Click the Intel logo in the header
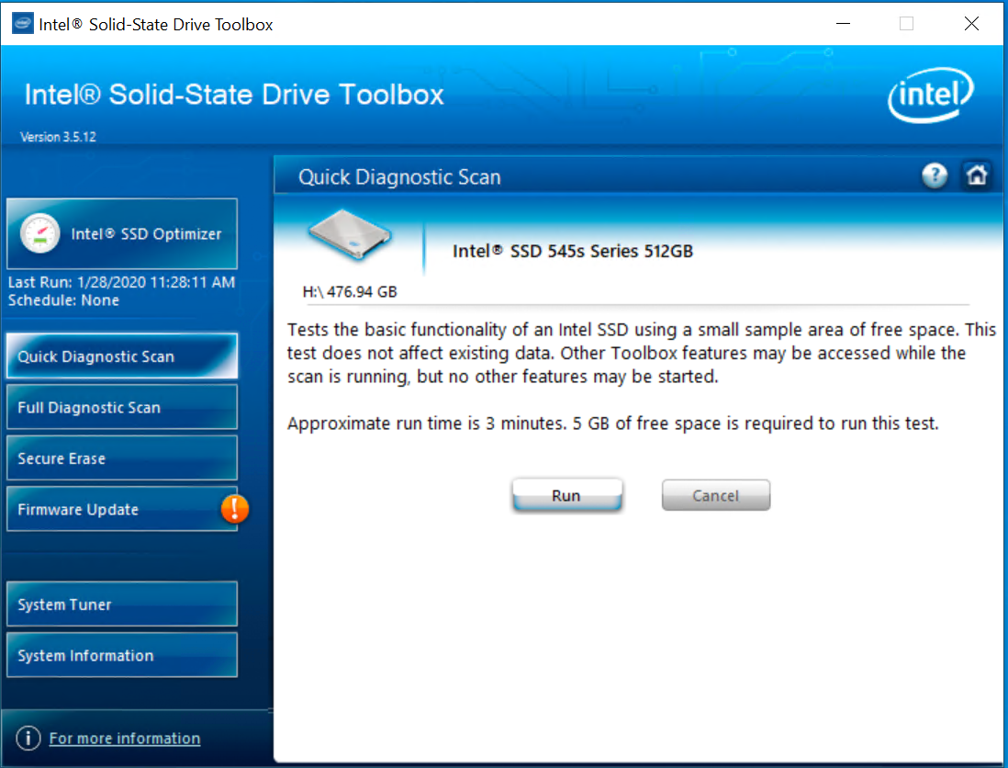The image size is (1008, 768). point(930,96)
